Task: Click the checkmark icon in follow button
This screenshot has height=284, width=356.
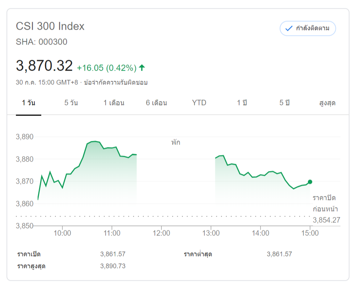Action: (x=289, y=29)
